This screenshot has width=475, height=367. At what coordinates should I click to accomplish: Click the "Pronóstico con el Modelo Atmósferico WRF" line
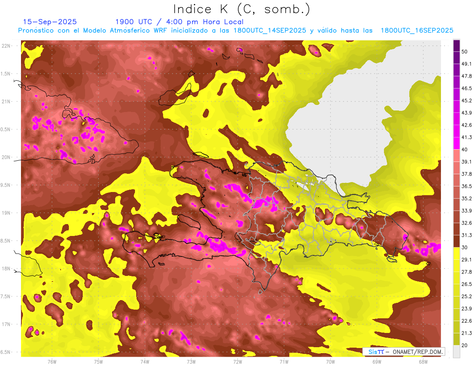click(236, 30)
